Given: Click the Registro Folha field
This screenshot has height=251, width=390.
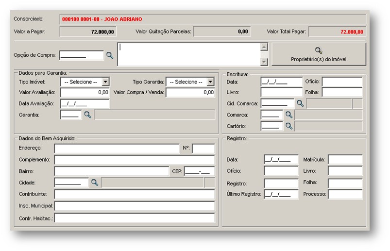Looking at the screenshot, I should pyautogui.click(x=345, y=184).
